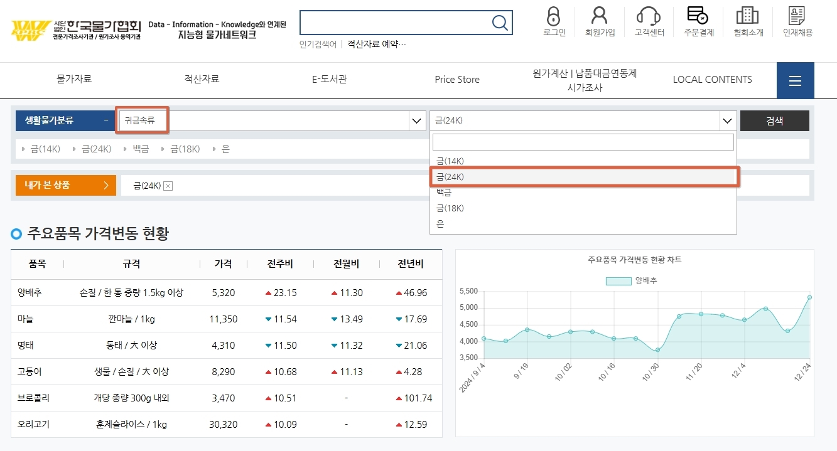Viewport: 837px width, 451px height.
Task: Open the Price Store menu
Action: click(x=457, y=79)
